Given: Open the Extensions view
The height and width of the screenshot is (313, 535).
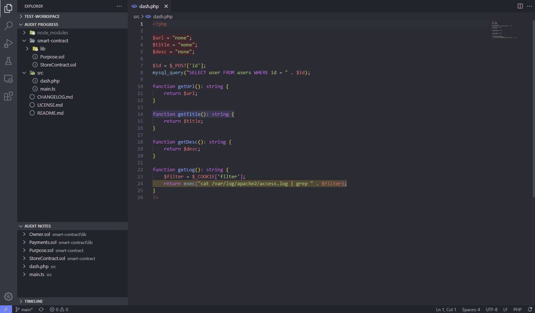Looking at the screenshot, I should coord(8,96).
